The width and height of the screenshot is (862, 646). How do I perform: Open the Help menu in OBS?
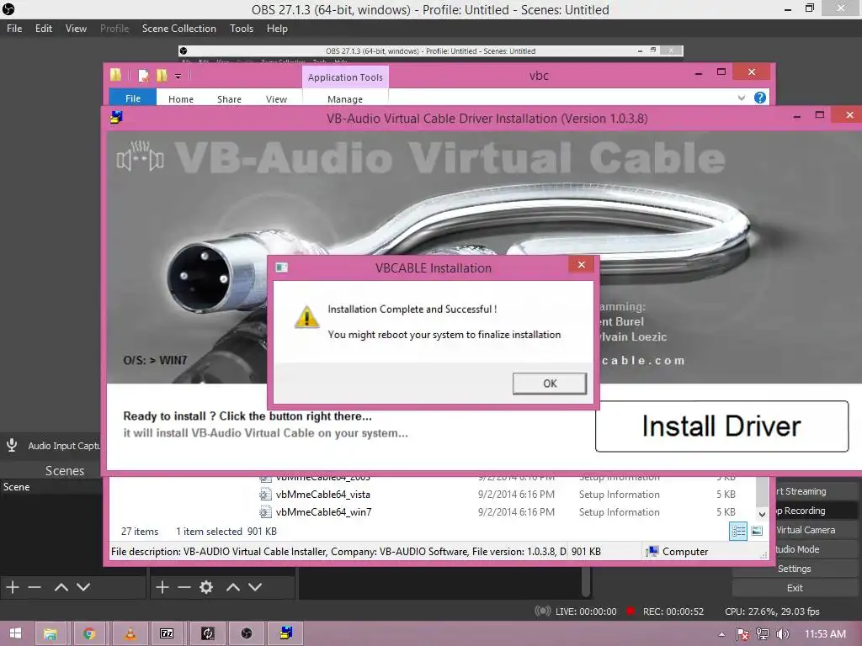[277, 29]
